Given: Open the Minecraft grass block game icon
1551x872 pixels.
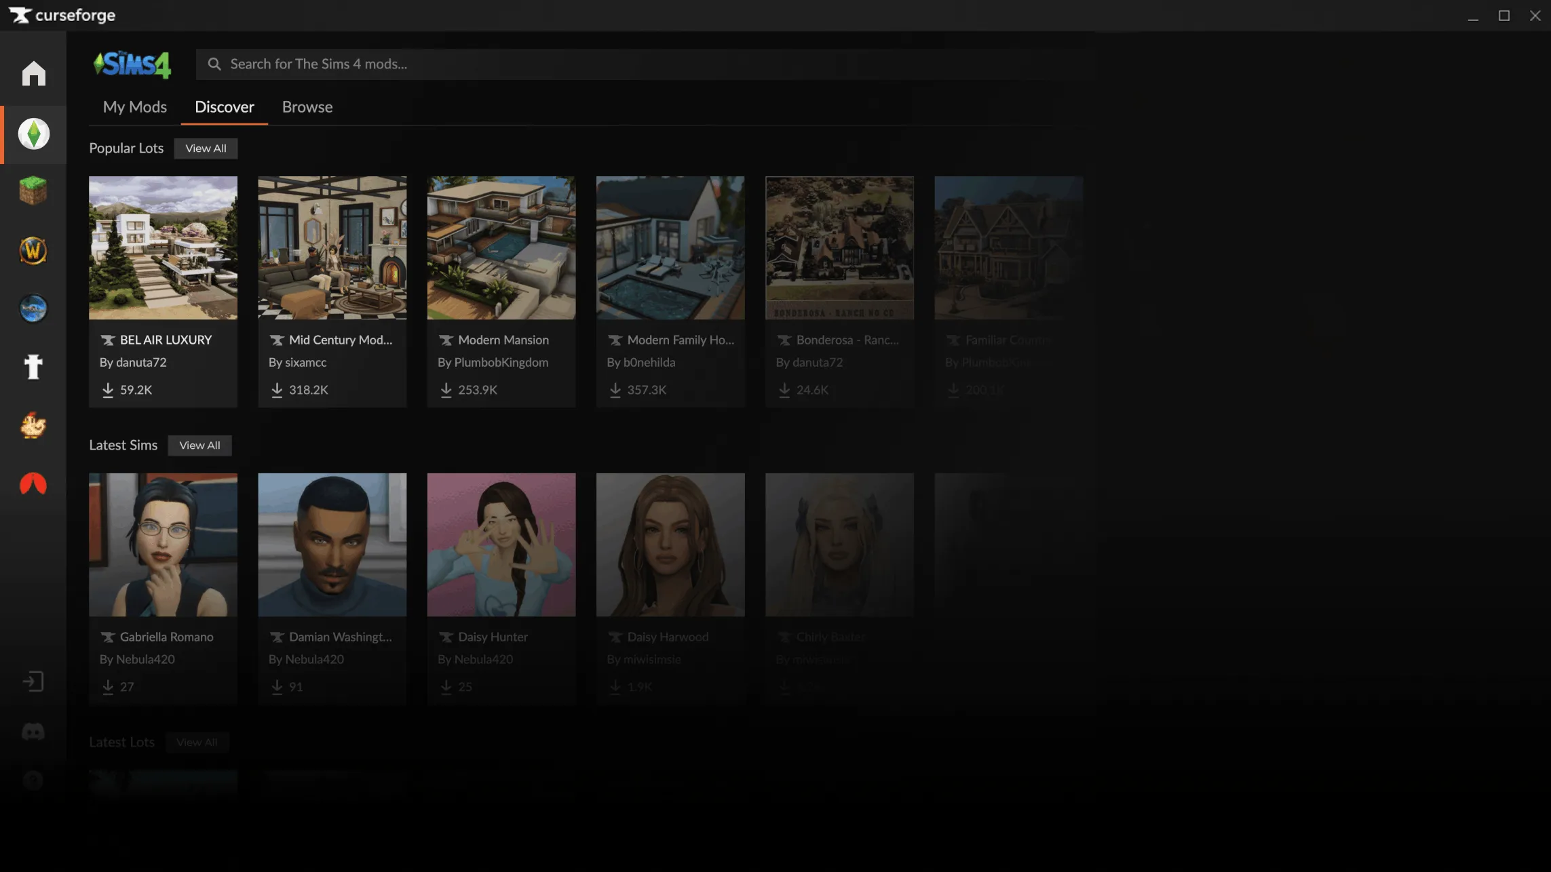Looking at the screenshot, I should click(x=33, y=191).
